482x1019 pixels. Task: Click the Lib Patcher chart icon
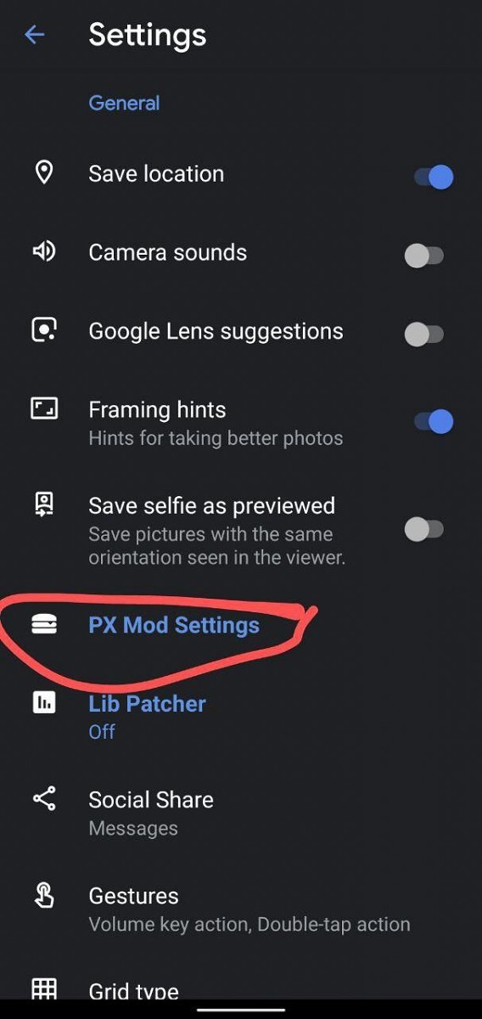point(44,702)
